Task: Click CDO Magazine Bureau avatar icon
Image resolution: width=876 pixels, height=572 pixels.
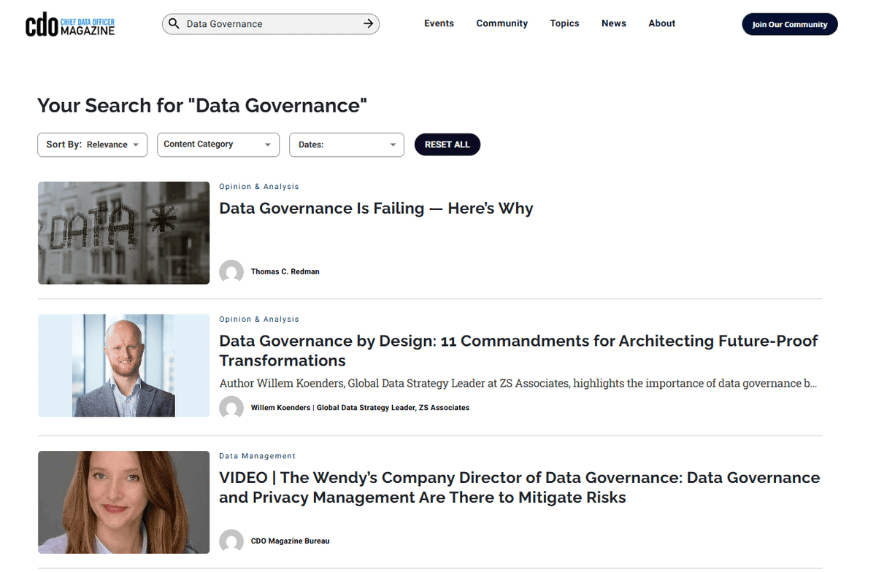Action: pos(231,541)
